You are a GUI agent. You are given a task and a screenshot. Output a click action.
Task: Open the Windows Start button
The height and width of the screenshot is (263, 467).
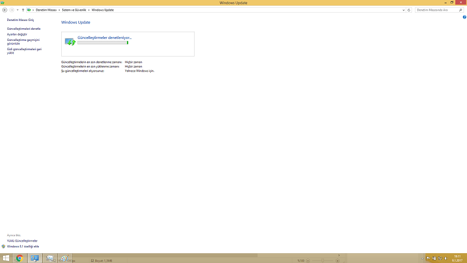[x=6, y=258]
